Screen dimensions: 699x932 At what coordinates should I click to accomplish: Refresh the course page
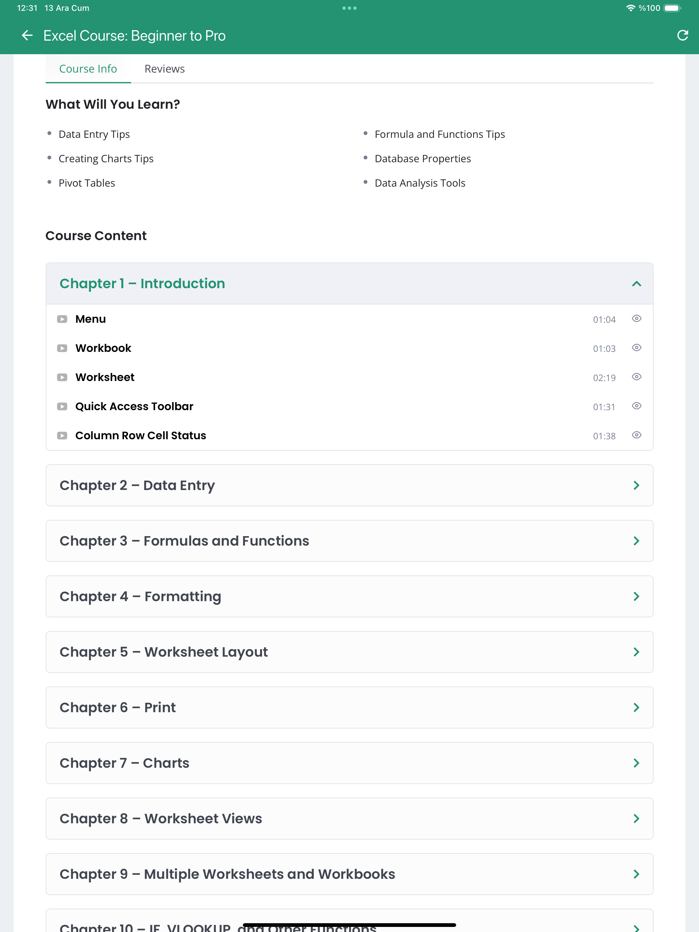click(682, 36)
